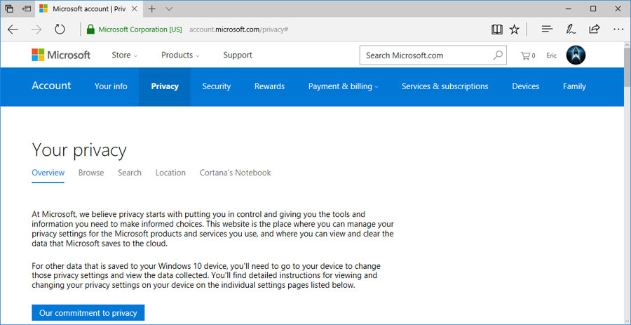This screenshot has width=631, height=325.
Task: Expand the Products dropdown menu
Action: [x=180, y=55]
